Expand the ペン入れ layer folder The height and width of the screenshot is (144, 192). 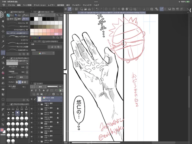click(39, 127)
